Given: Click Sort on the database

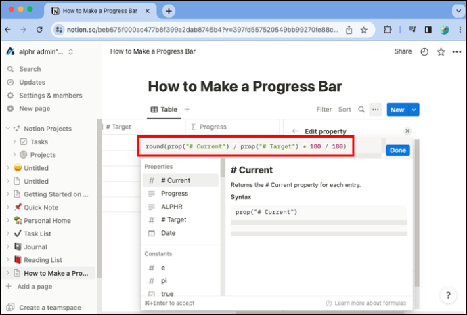Looking at the screenshot, I should [x=344, y=110].
